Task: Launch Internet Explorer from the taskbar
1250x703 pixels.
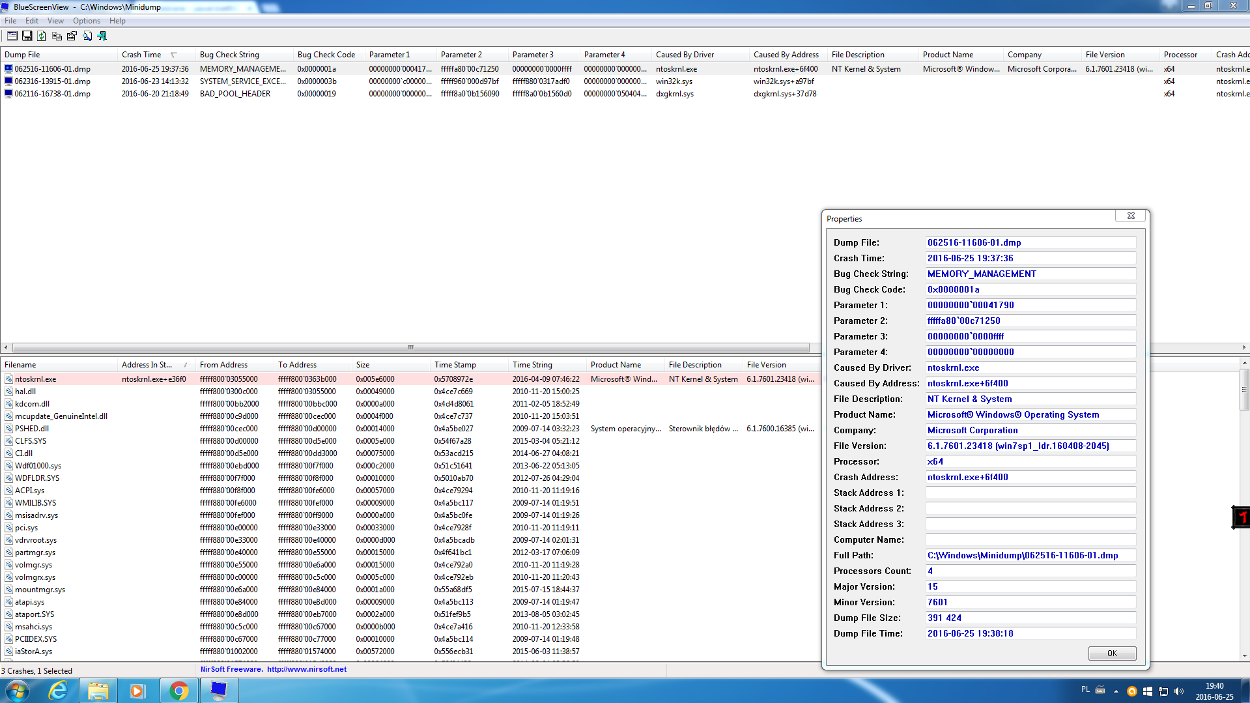Action: [x=59, y=691]
